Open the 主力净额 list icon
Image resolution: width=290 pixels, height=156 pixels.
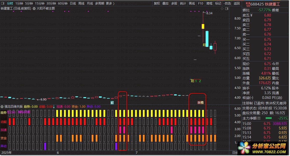click(x=259, y=118)
